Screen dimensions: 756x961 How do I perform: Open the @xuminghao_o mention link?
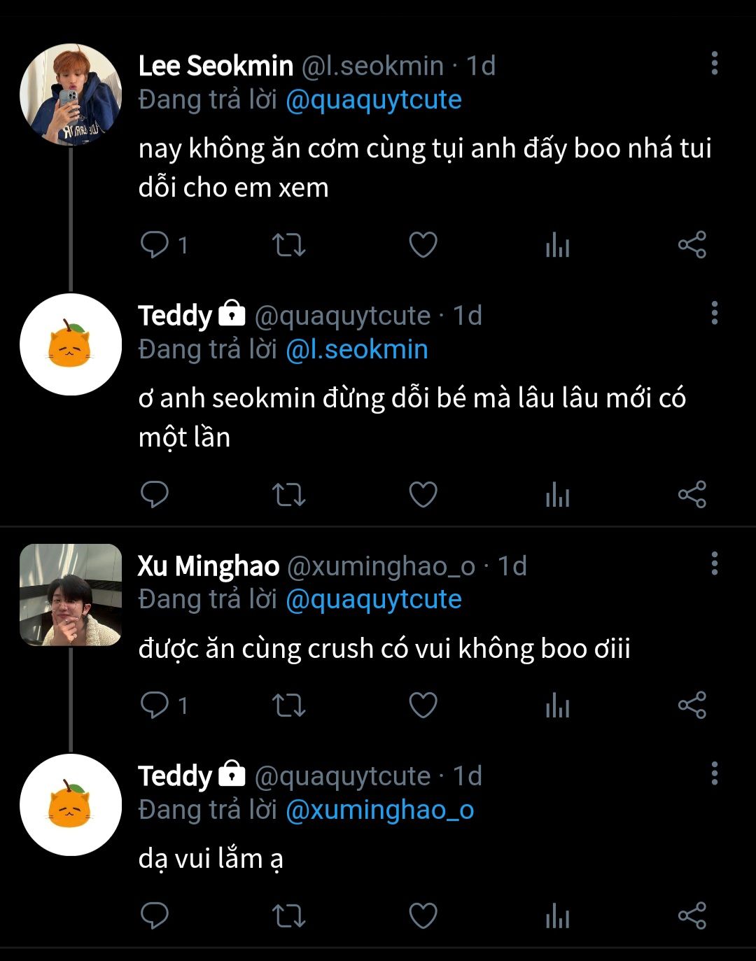pos(380,811)
